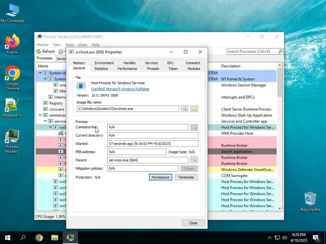The width and height of the screenshot is (326, 244).
Task: Click the taskbar clock showing 9:20 PM
Action: [299, 238]
